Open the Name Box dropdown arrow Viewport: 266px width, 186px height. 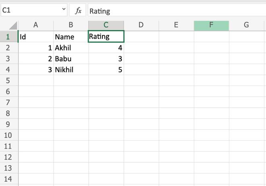(x=64, y=10)
